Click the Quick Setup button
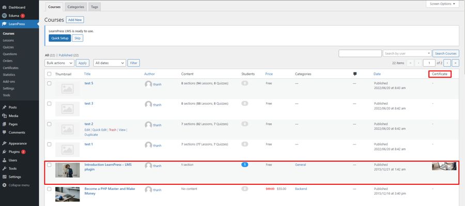 coord(60,38)
